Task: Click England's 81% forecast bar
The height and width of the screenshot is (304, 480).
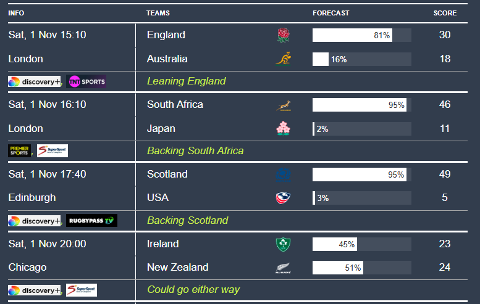Action: (x=352, y=35)
